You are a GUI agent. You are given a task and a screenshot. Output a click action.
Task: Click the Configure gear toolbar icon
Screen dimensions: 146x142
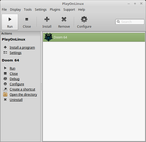pyautogui.click(x=84, y=19)
